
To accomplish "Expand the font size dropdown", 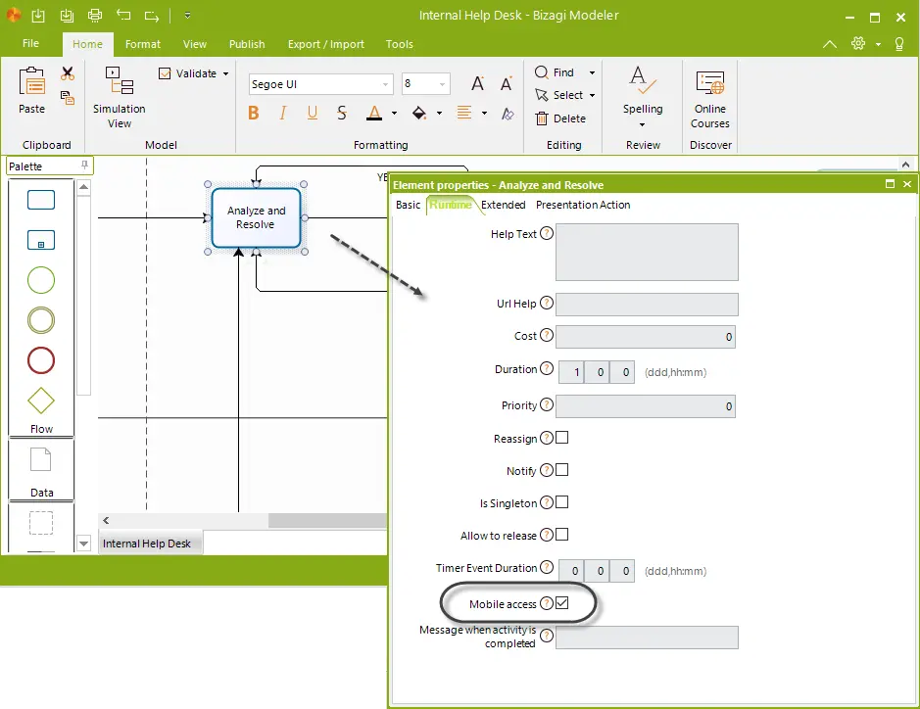I will [x=443, y=84].
